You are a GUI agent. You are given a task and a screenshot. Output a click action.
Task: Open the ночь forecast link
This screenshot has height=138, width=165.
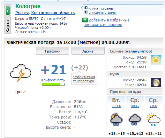point(135,106)
